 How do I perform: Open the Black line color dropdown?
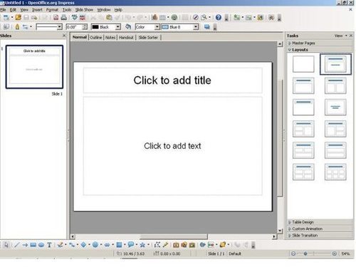pyautogui.click(x=118, y=27)
